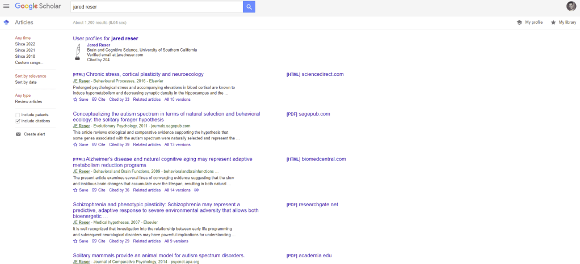Open Custom range date filter
This screenshot has height=264, width=580.
pos(29,63)
